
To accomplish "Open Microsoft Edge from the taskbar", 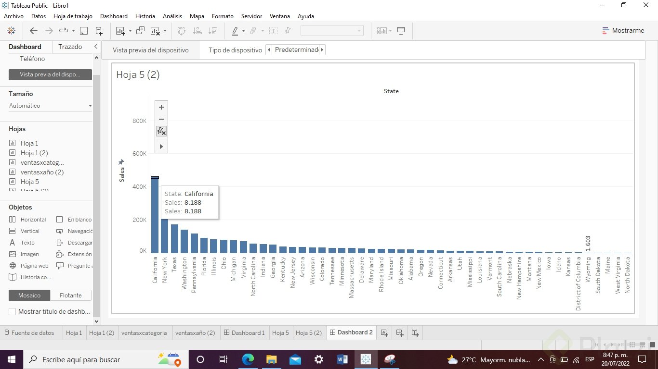I will pyautogui.click(x=248, y=359).
